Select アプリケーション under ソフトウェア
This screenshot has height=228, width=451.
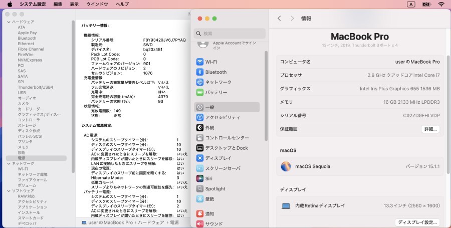(33, 207)
